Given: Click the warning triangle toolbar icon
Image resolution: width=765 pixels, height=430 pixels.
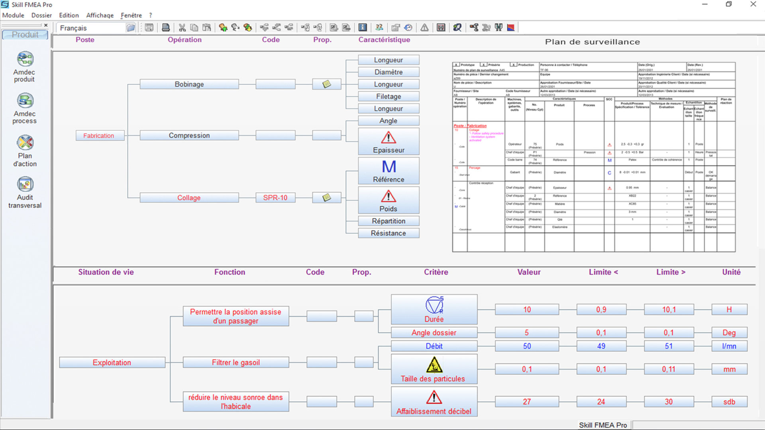Looking at the screenshot, I should pyautogui.click(x=424, y=27).
